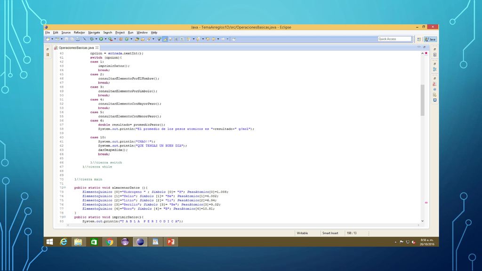
Task: Click the Open Task folder icon
Action: [x=143, y=39]
